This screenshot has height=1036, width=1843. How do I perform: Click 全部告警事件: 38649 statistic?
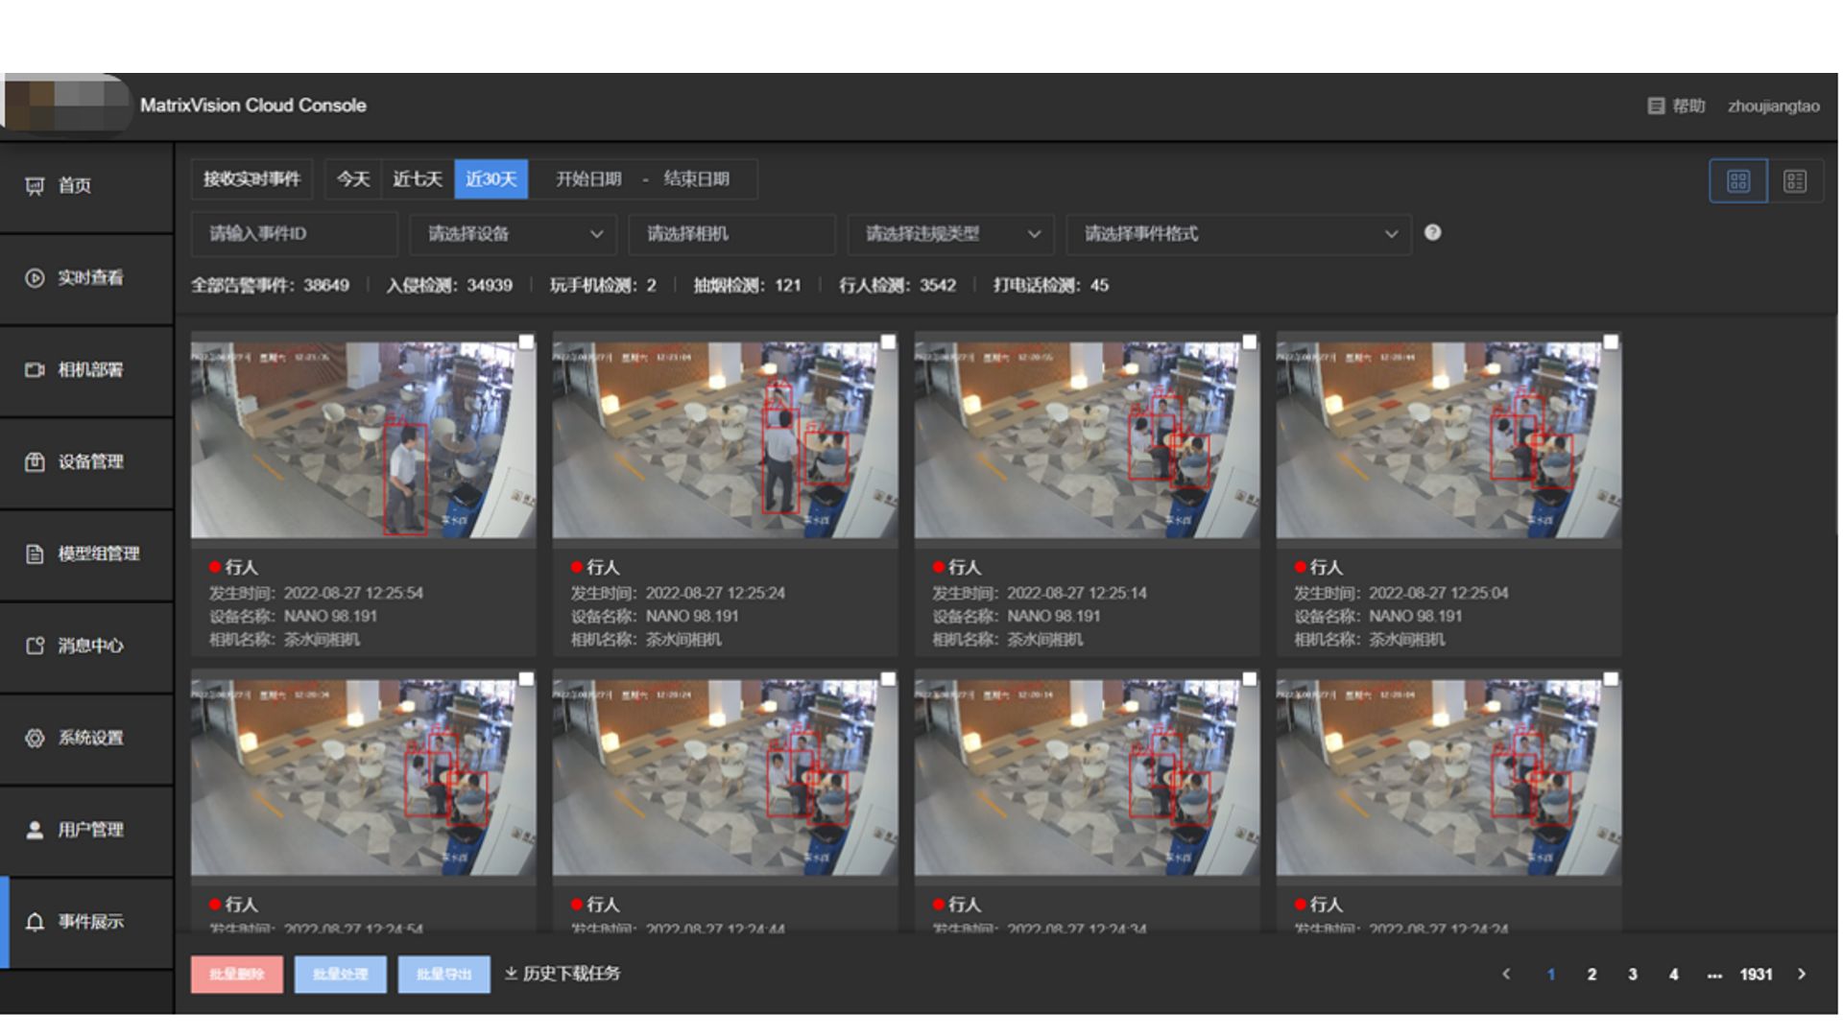pos(270,286)
